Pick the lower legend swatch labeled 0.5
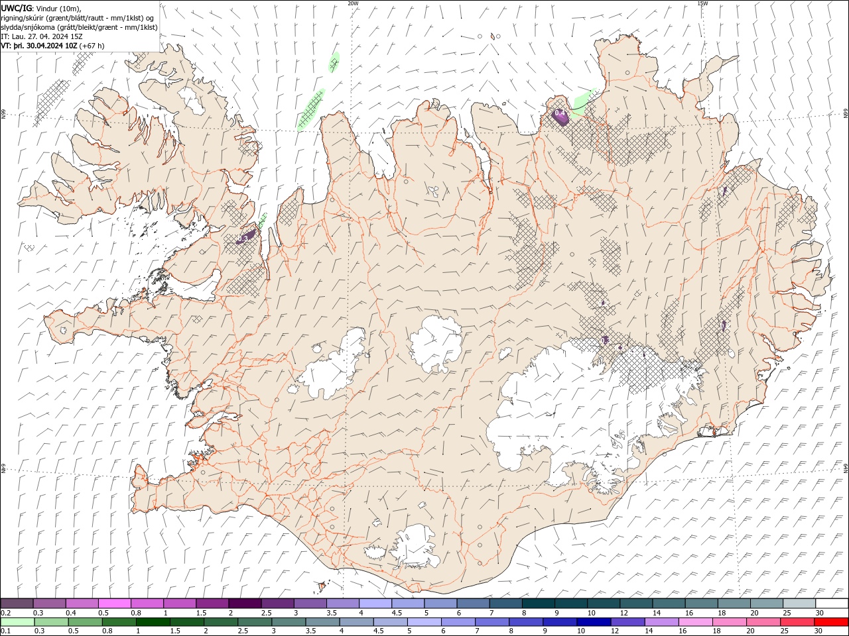 (85, 622)
